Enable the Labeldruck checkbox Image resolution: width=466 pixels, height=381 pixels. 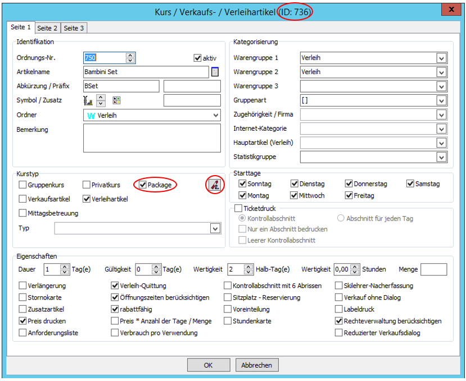point(339,309)
